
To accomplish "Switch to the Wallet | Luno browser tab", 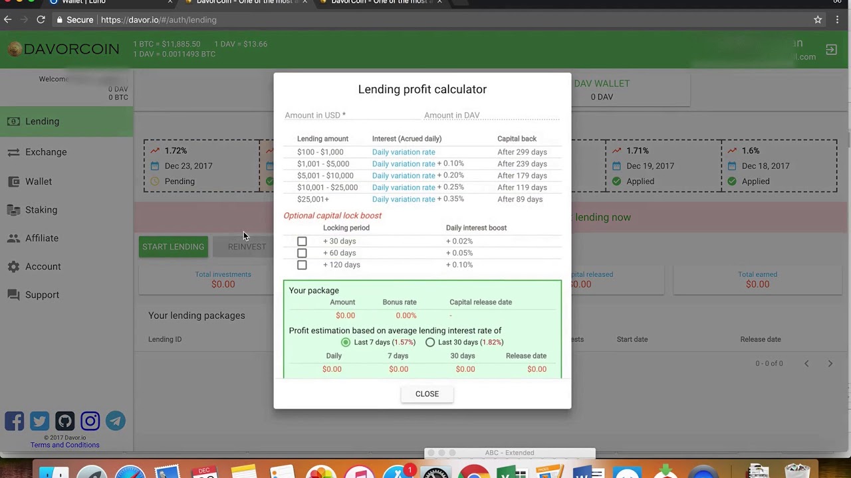I will coord(110,3).
